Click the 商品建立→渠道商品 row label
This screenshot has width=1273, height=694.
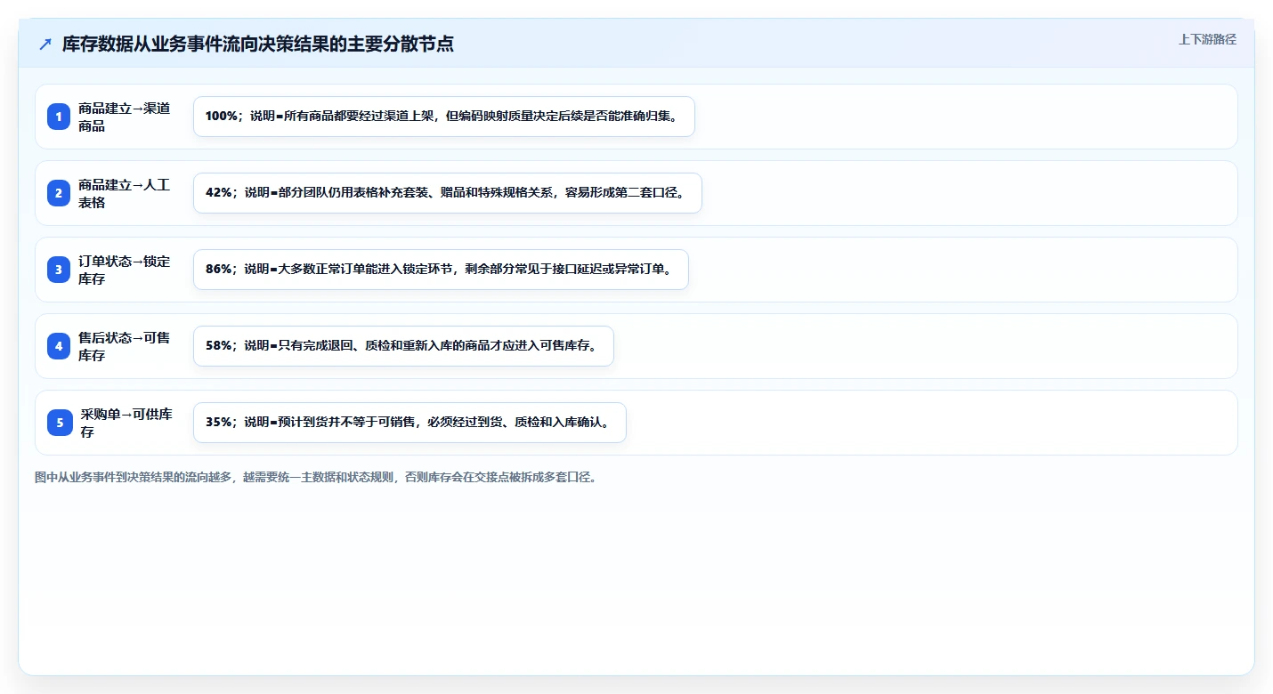(x=124, y=117)
